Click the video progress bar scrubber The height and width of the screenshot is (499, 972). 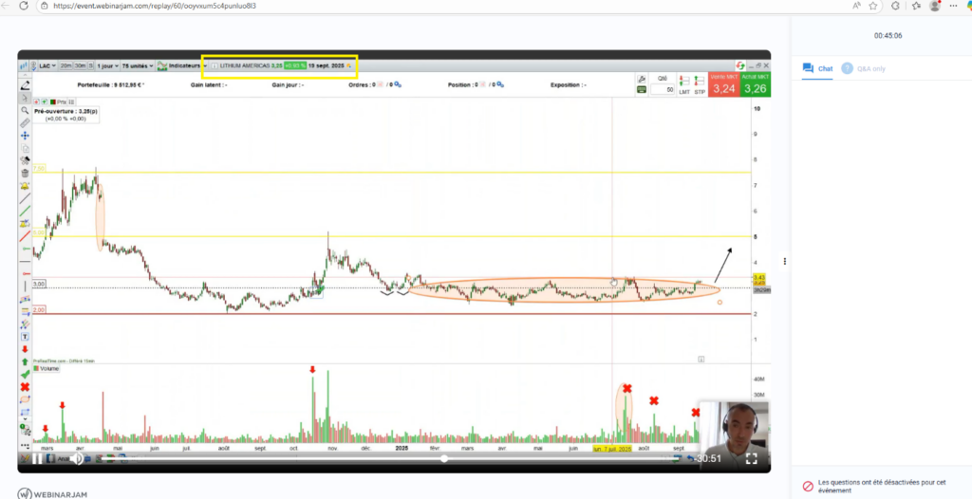pos(444,459)
